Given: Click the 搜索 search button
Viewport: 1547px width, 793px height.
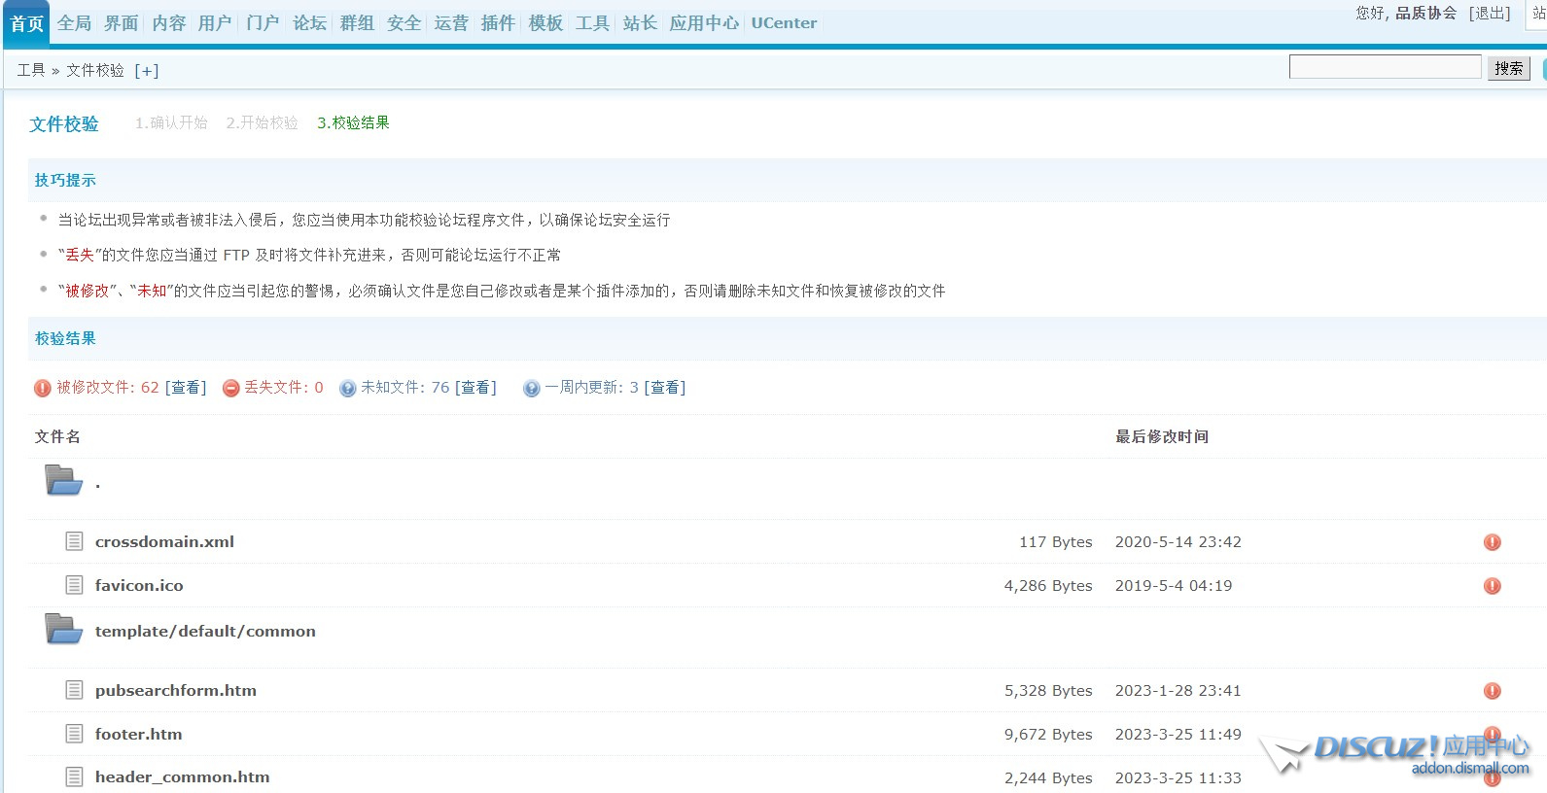Looking at the screenshot, I should tap(1509, 68).
